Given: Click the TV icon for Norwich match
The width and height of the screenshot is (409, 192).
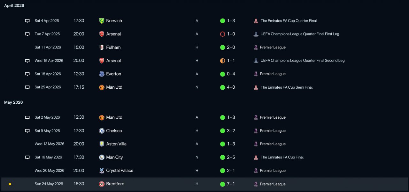Looking at the screenshot, I should (x=27, y=21).
